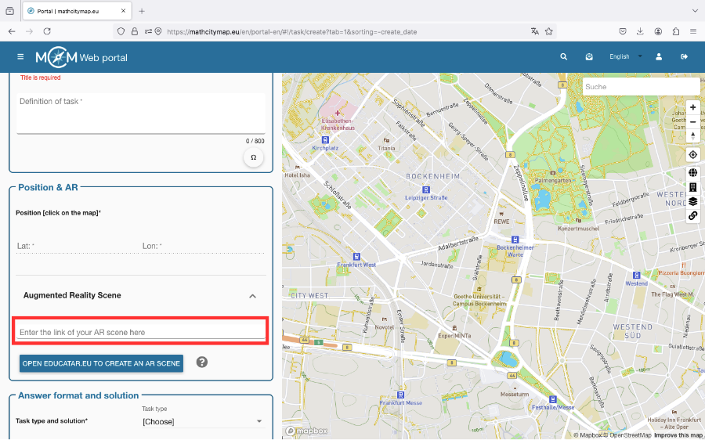Click the Suche map search box

point(639,87)
